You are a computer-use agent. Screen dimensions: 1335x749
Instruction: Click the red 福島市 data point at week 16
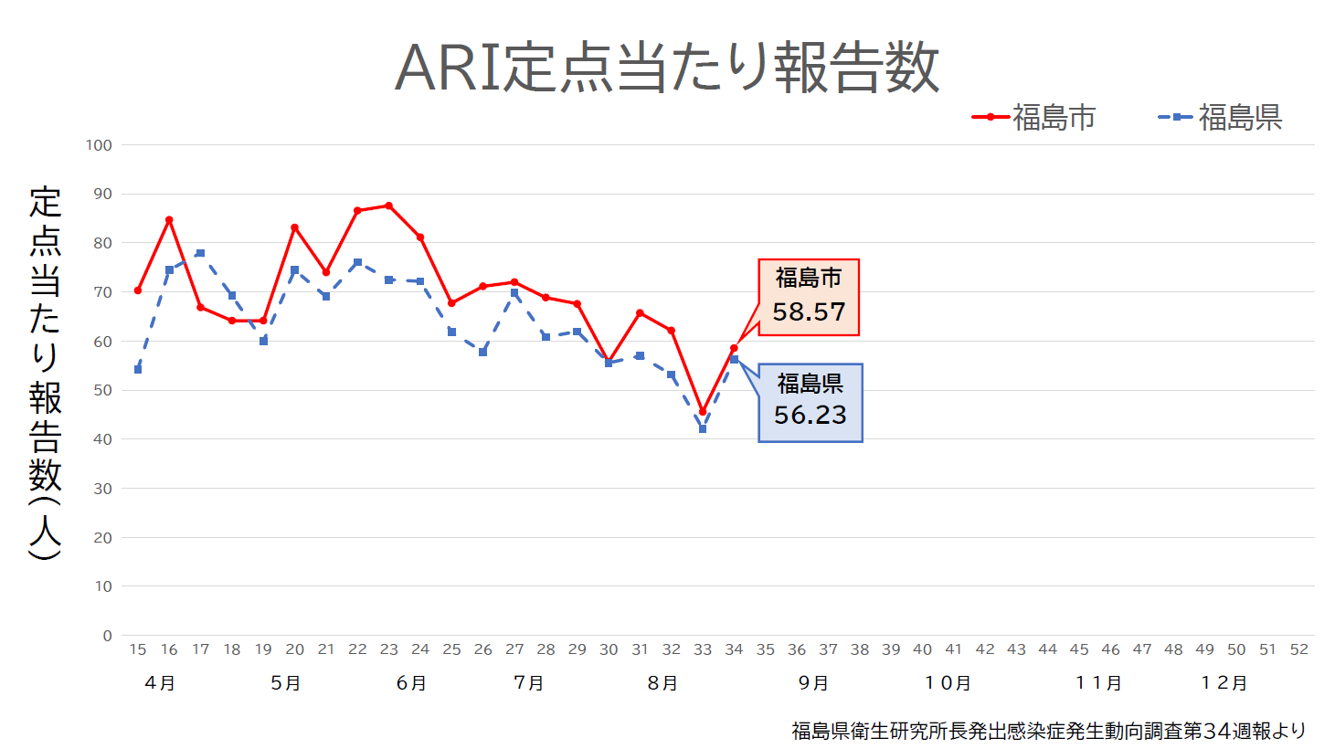coord(169,220)
